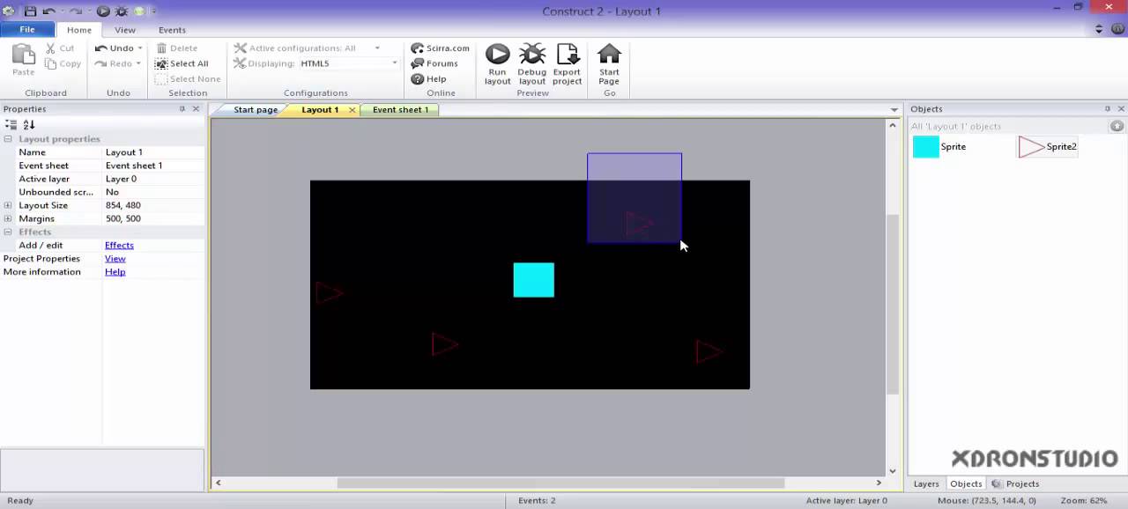1128x509 pixels.
Task: Open Active configurations dropdown
Action: (377, 48)
